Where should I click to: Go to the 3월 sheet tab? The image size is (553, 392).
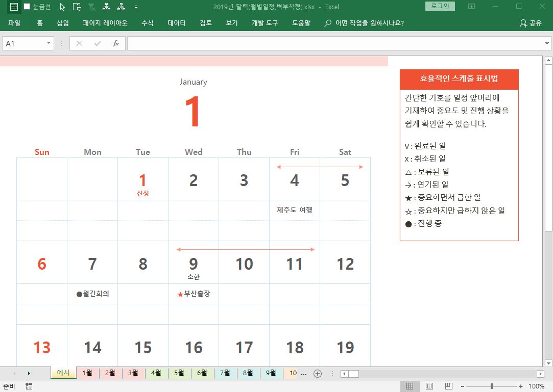(133, 373)
